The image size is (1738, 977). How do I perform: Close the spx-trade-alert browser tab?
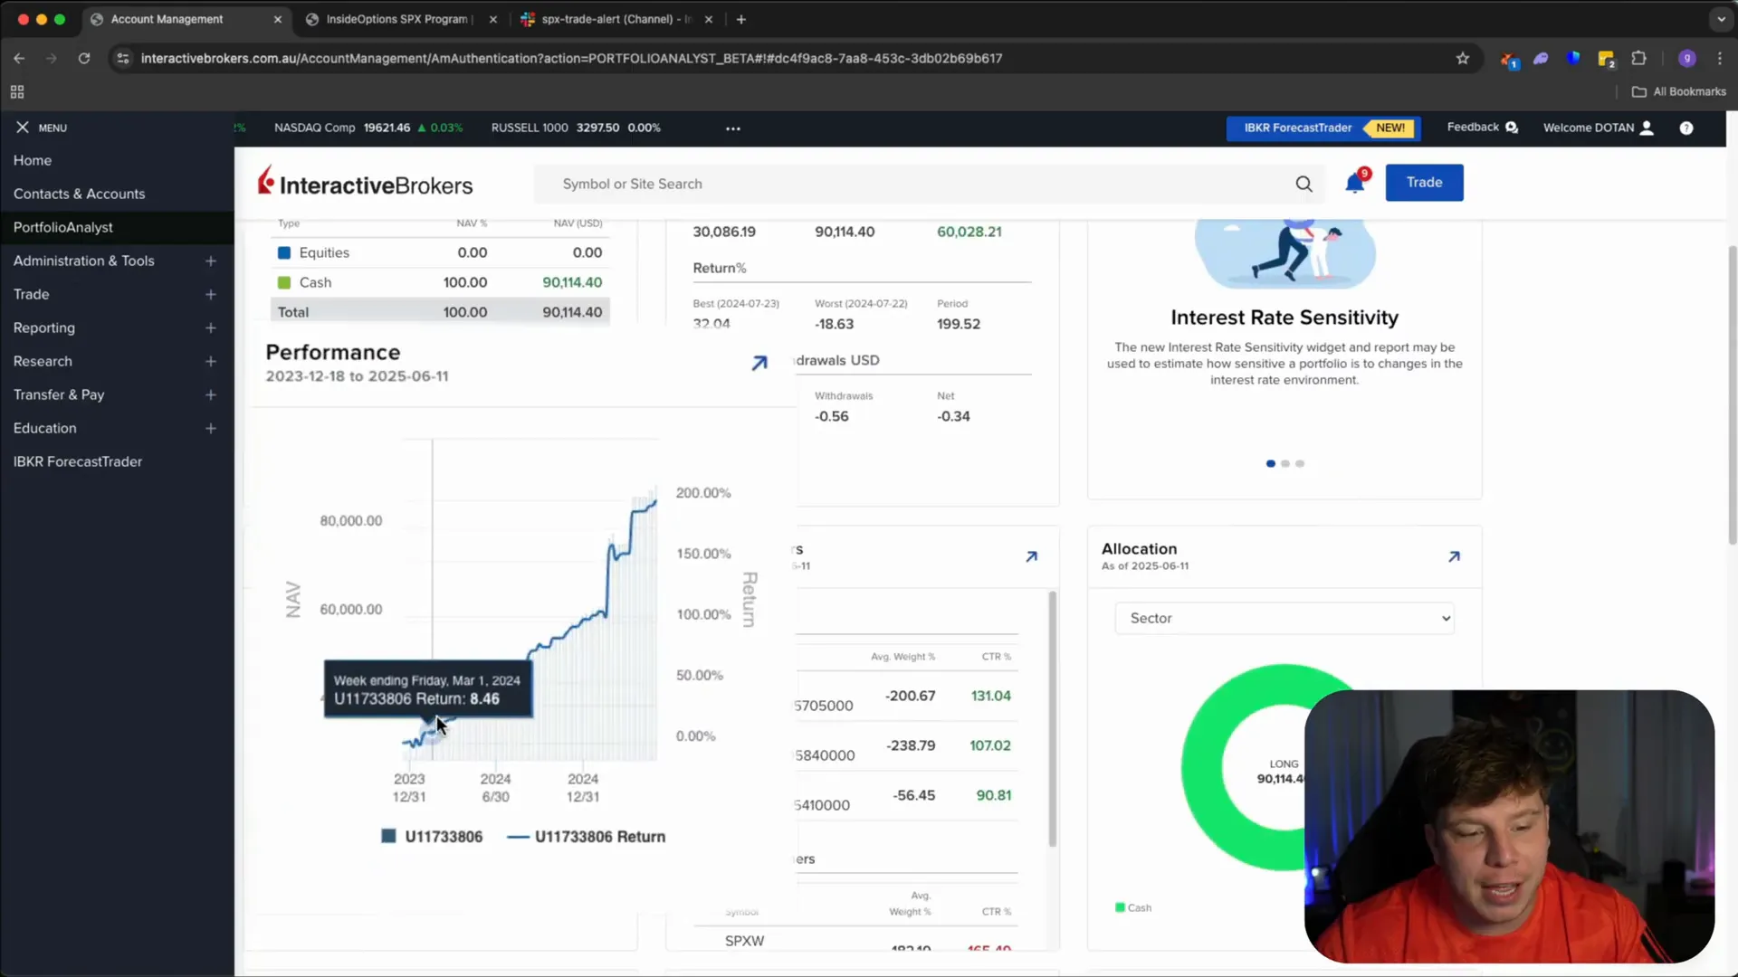(709, 19)
